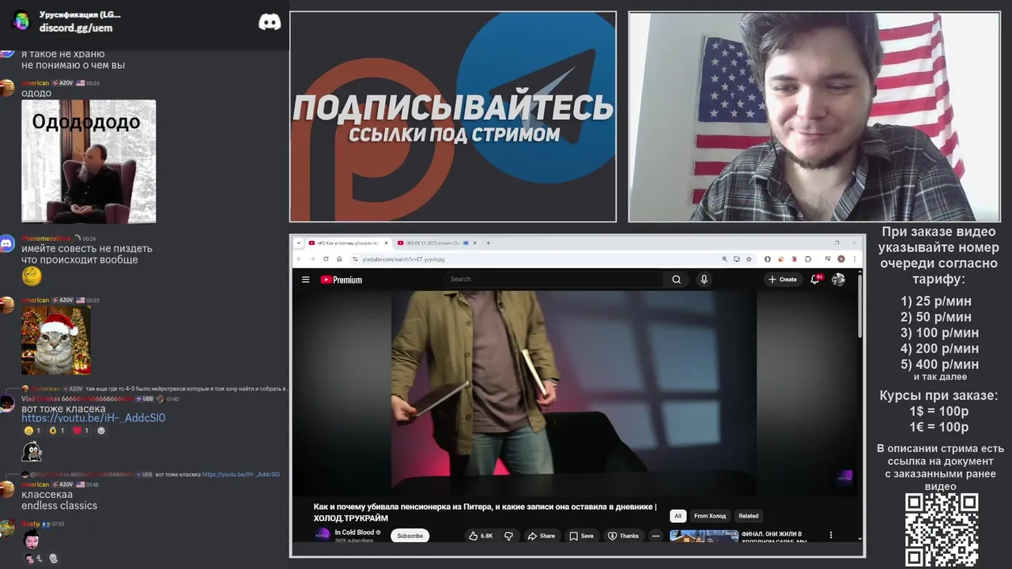Open the Chrome three-dot menu
The height and width of the screenshot is (569, 1012).
click(x=854, y=259)
